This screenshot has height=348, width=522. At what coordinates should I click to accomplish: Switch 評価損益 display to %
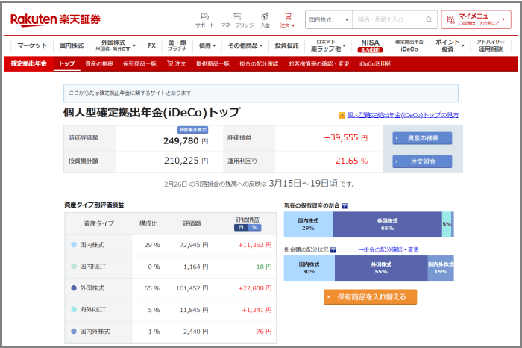[x=255, y=228]
